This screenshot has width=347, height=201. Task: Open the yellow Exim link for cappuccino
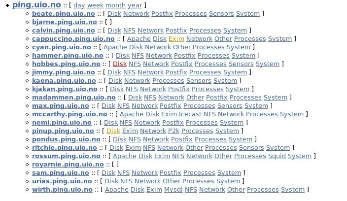click(x=176, y=39)
